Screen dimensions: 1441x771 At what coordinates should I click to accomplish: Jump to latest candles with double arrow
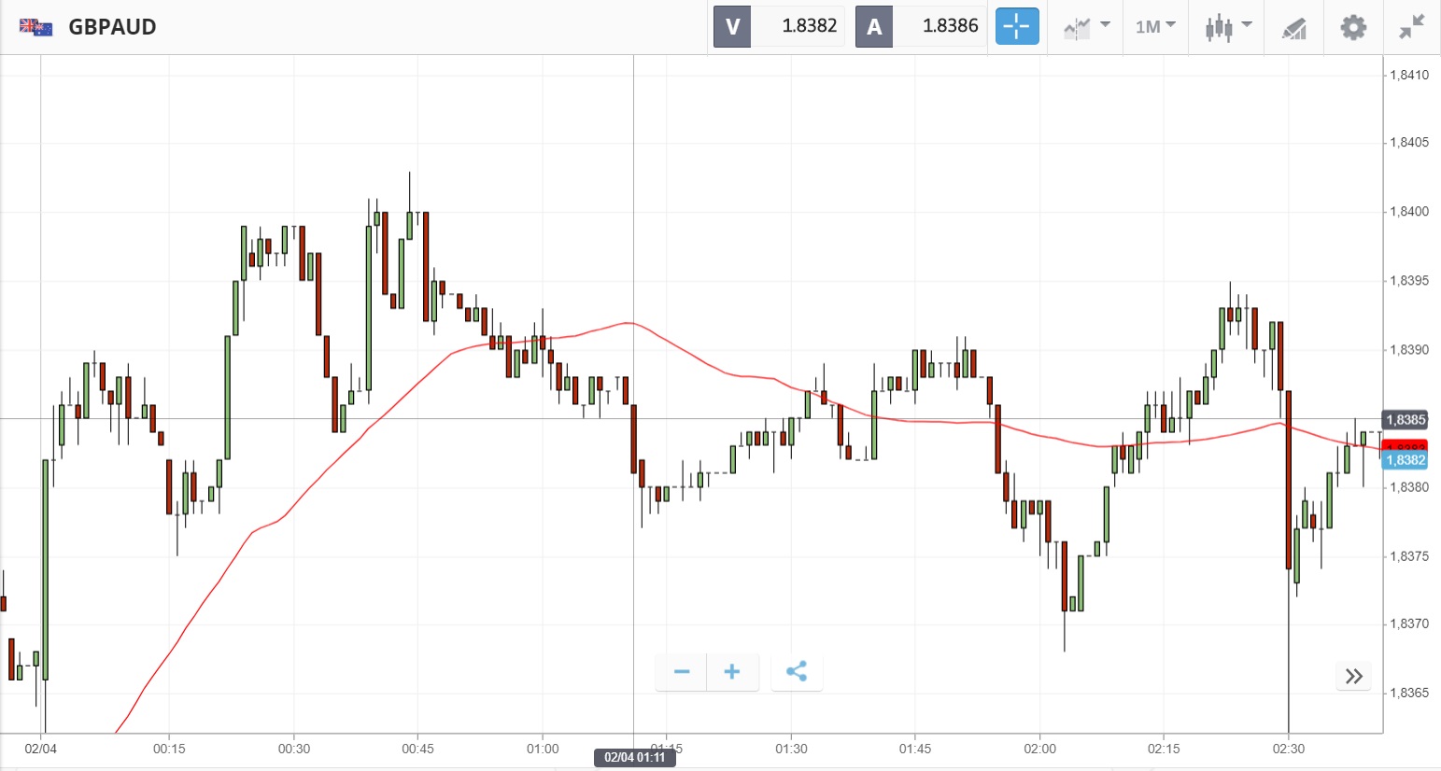point(1354,677)
